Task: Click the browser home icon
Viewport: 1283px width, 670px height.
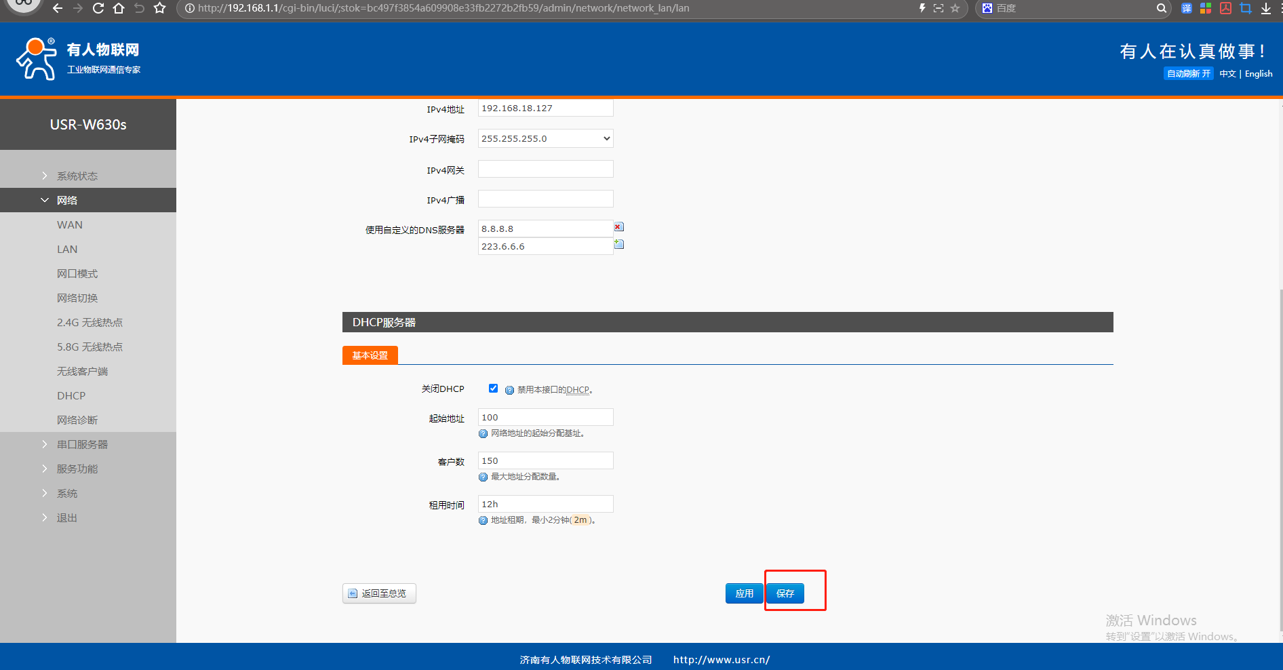Action: (119, 8)
